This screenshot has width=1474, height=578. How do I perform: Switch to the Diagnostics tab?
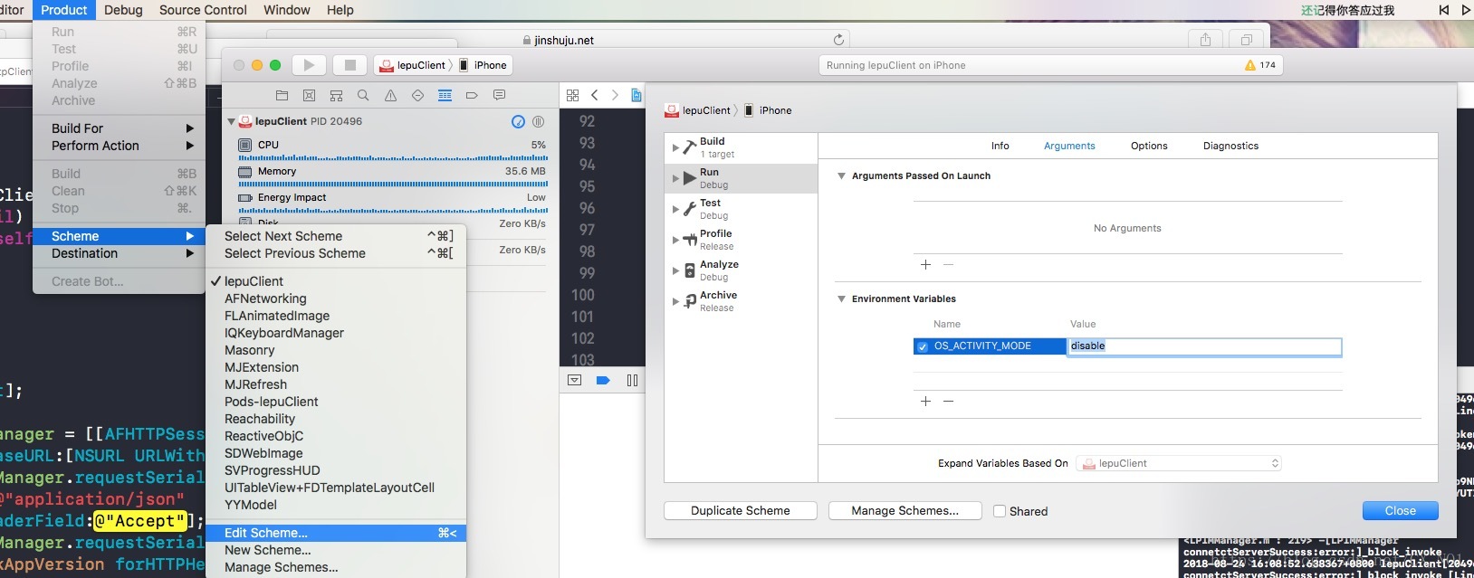(1230, 146)
